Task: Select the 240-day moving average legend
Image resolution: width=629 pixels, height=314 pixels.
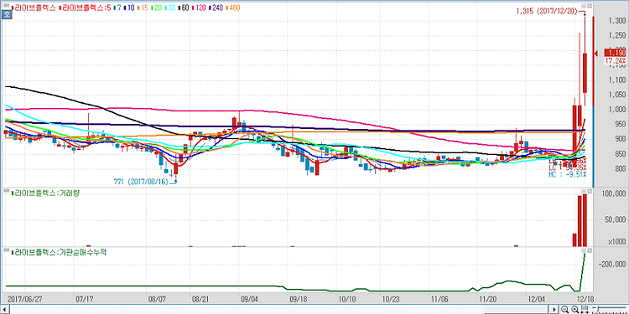Action: (216, 8)
